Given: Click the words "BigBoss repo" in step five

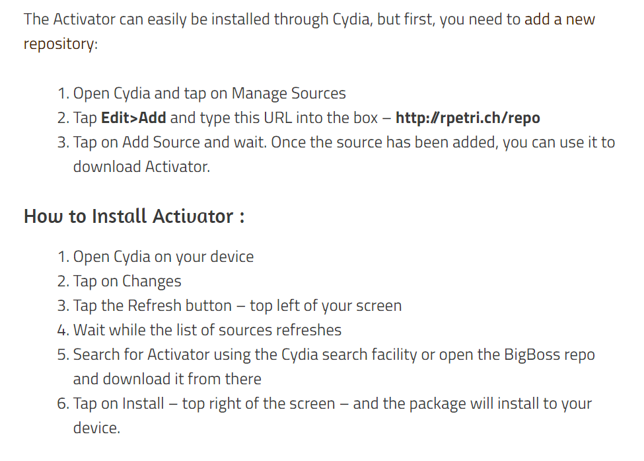Looking at the screenshot, I should tap(550, 355).
